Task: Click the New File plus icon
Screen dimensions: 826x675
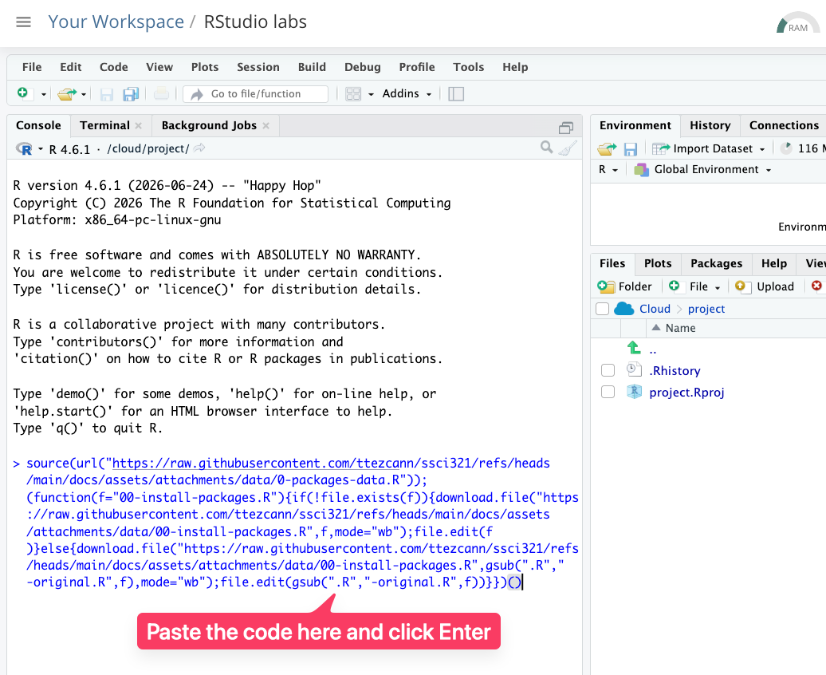Action: [22, 93]
